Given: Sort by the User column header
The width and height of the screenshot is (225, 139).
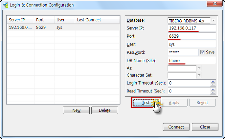Looking at the screenshot, I should 65,20.
